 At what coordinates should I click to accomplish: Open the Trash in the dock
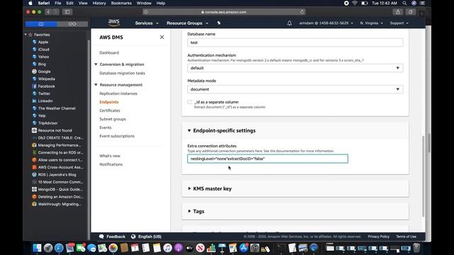click(416, 248)
